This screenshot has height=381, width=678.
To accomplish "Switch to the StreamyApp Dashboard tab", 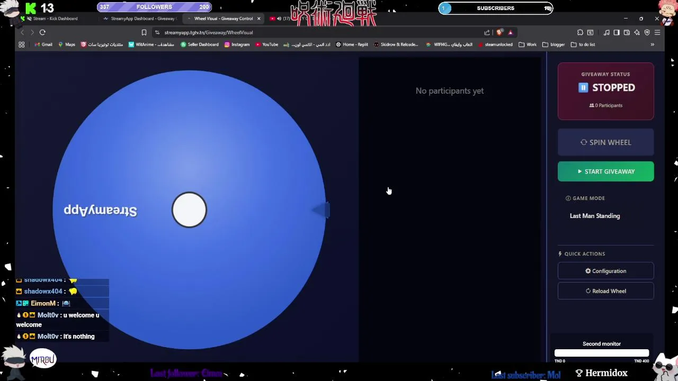I will point(140,19).
